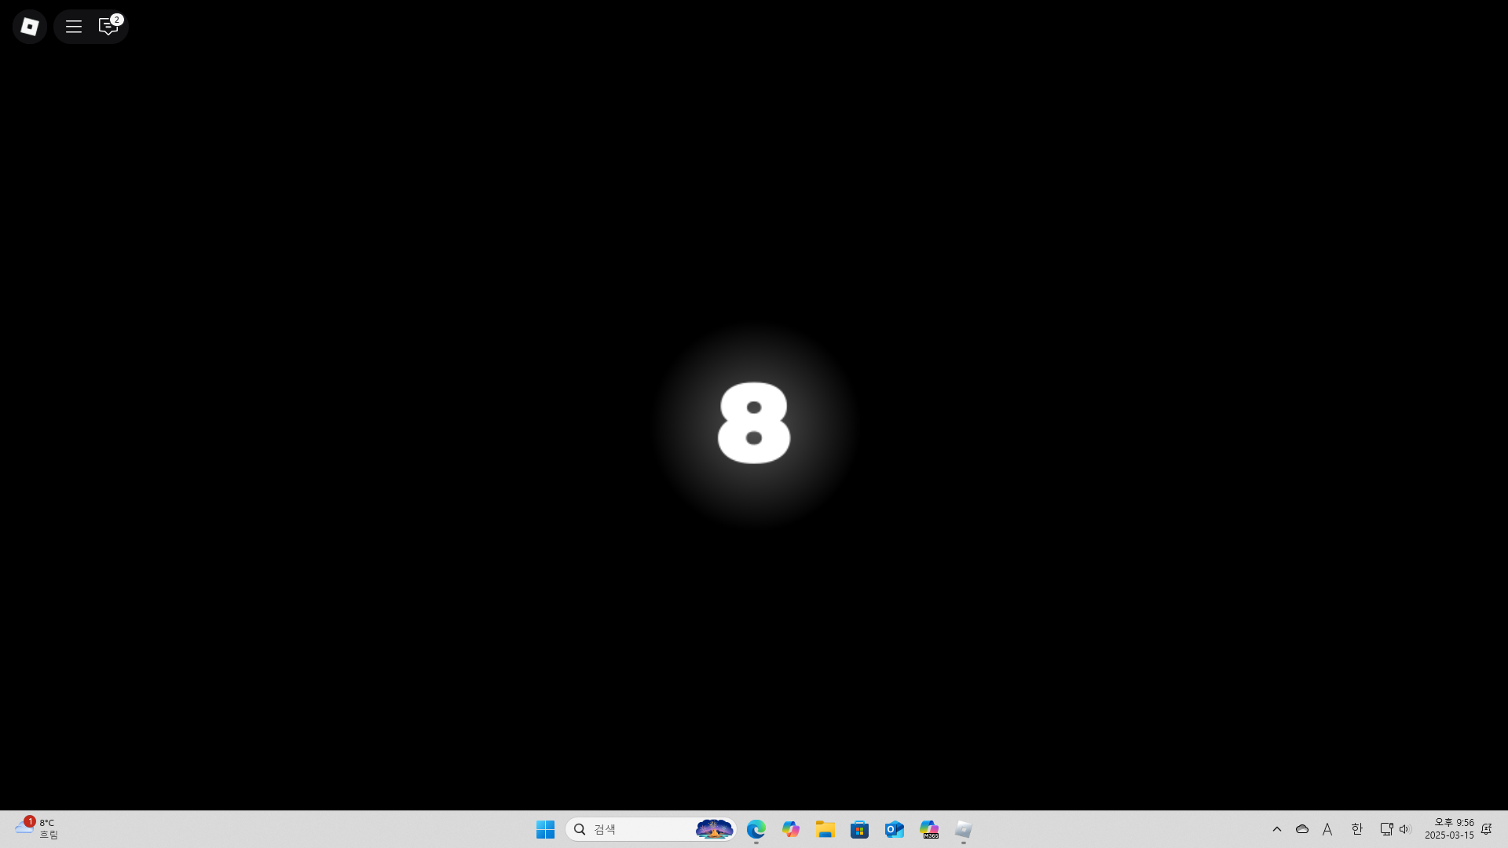This screenshot has height=848, width=1508.
Task: Expand the hidden system tray icons
Action: [1277, 829]
